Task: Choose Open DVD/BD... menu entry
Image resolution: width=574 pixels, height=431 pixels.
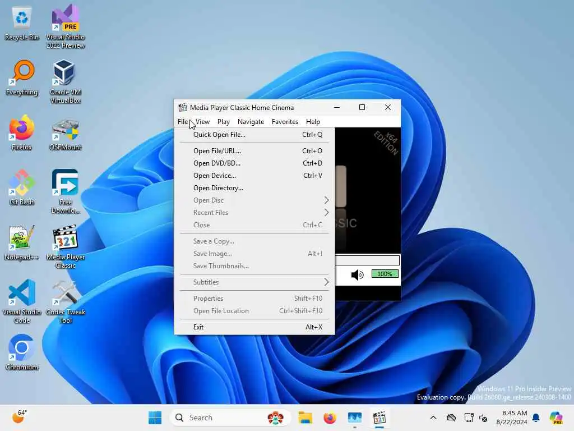Action: (x=254, y=163)
